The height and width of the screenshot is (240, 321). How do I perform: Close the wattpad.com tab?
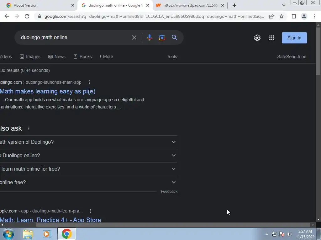[223, 6]
